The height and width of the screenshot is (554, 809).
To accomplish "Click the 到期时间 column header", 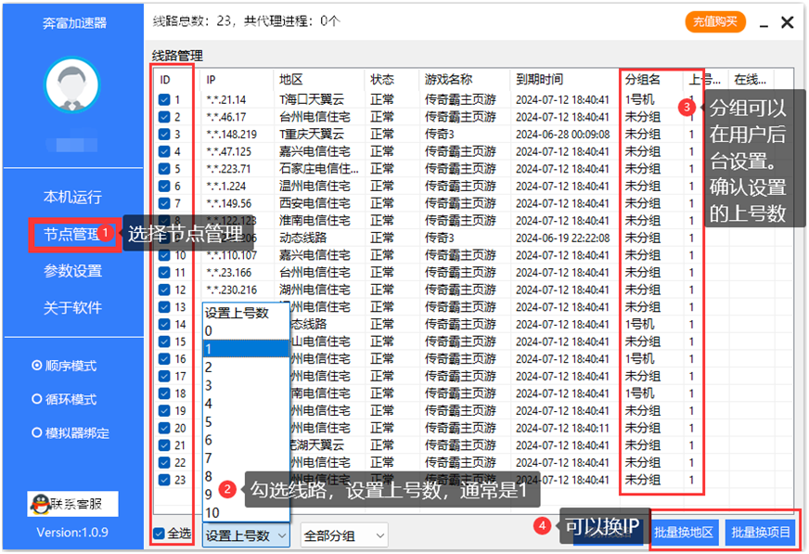I will click(541, 79).
